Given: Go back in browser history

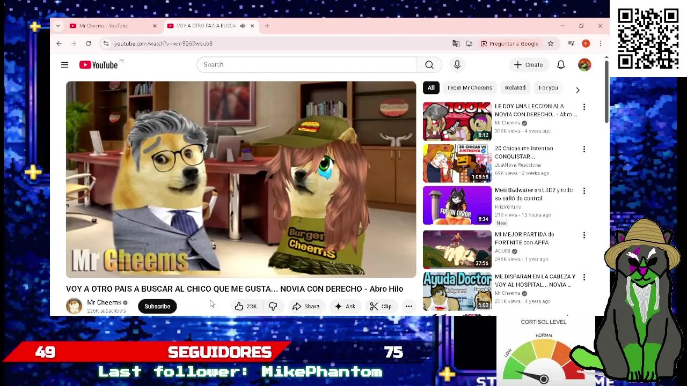Looking at the screenshot, I should point(59,43).
